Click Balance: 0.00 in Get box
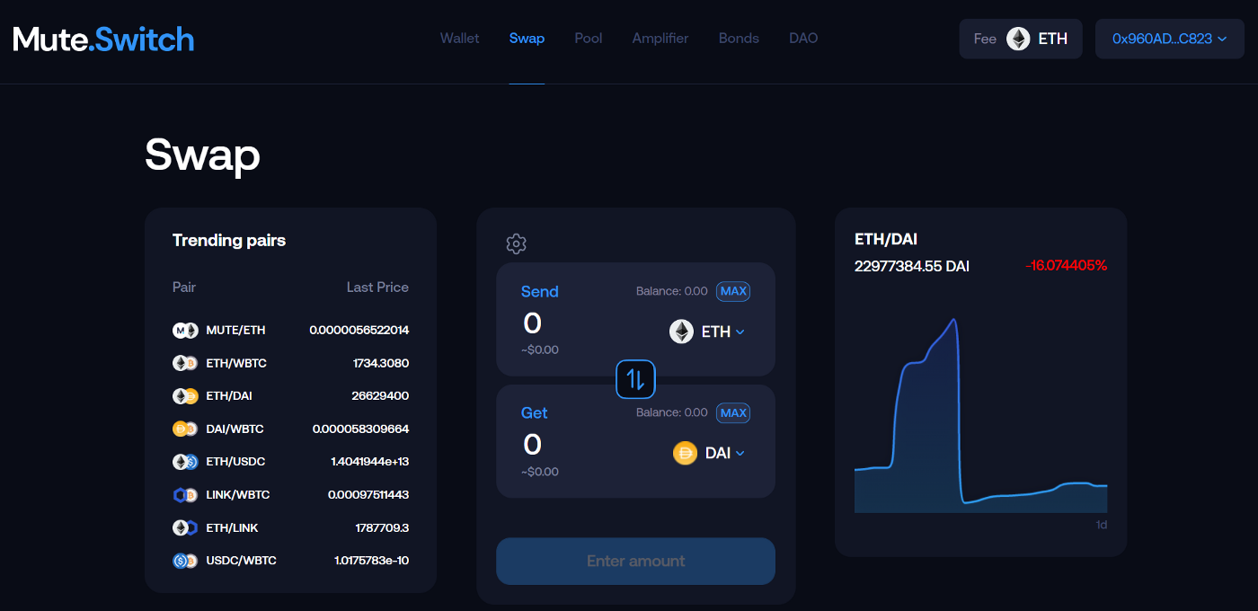This screenshot has width=1258, height=611. pos(672,412)
